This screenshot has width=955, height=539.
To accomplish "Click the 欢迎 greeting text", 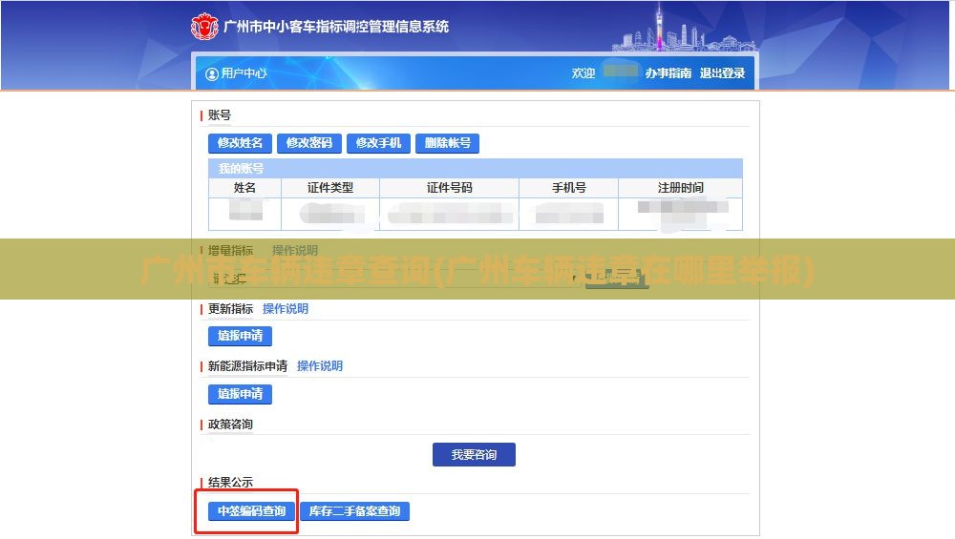I will pos(583,73).
